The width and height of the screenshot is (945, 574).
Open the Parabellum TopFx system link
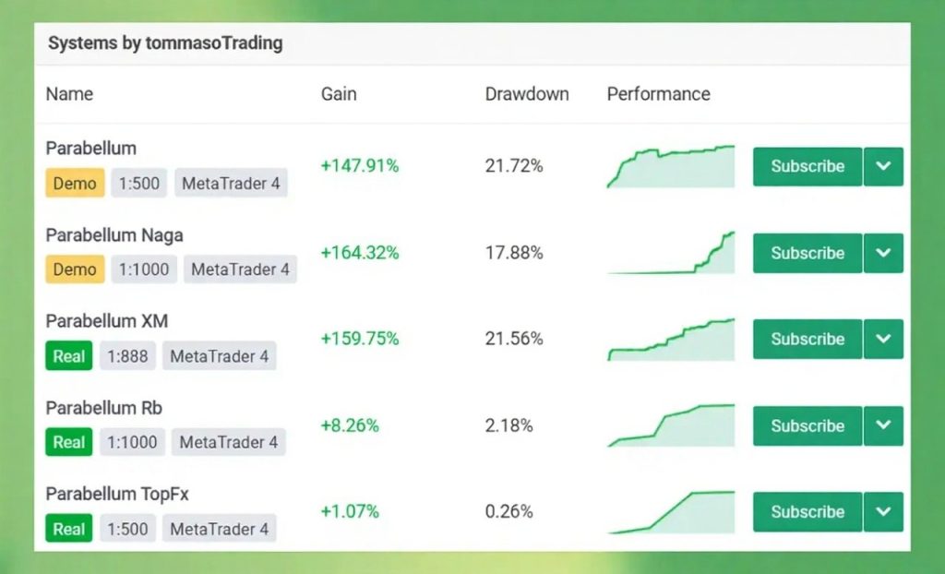117,495
